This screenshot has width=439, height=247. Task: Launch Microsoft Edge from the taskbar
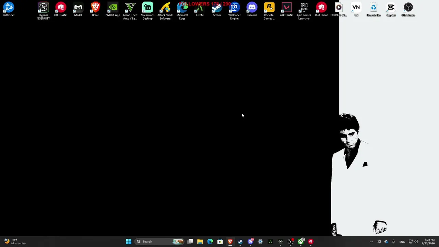(x=210, y=242)
